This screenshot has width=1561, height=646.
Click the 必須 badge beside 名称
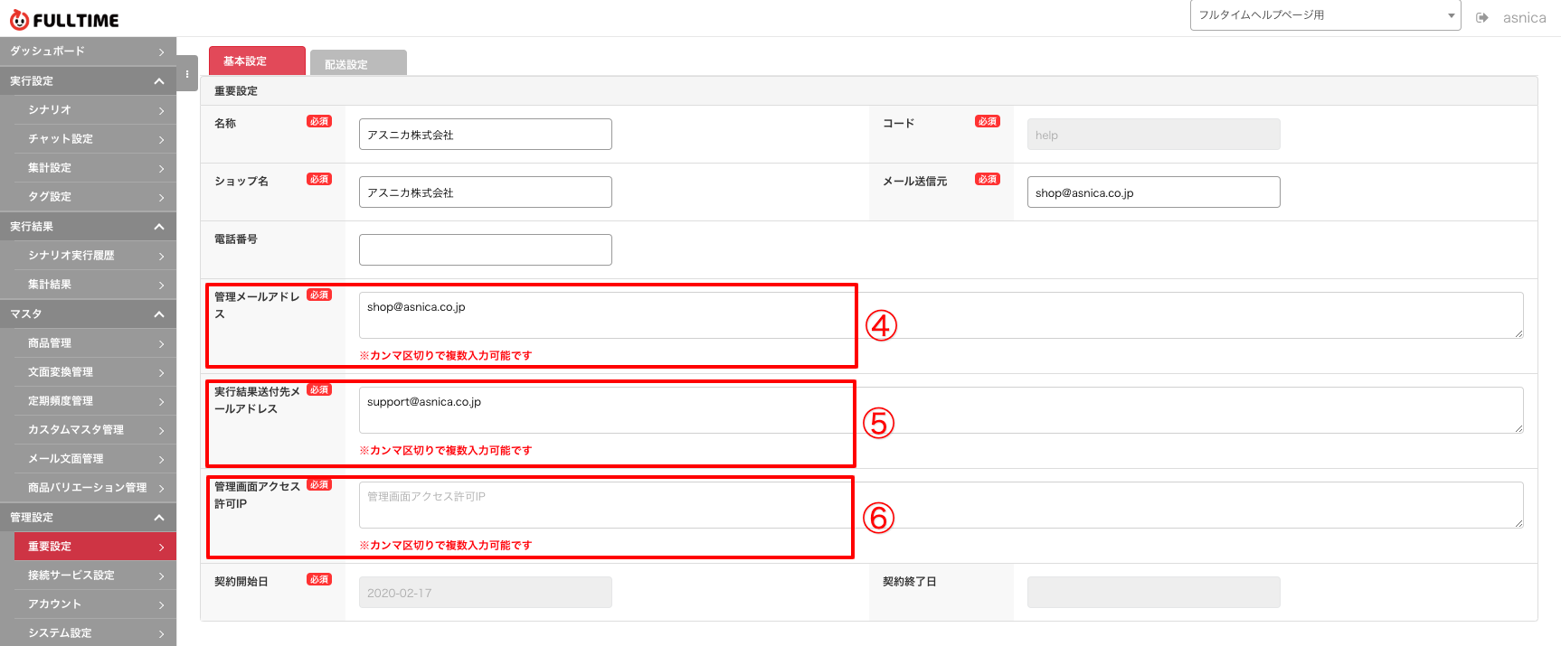tap(319, 121)
